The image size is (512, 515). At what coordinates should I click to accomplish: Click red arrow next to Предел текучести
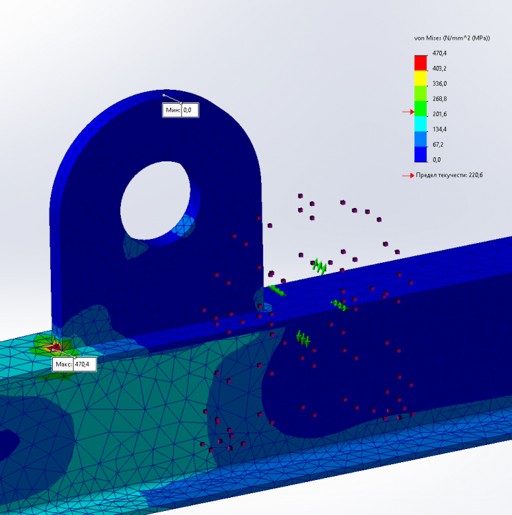[408, 175]
